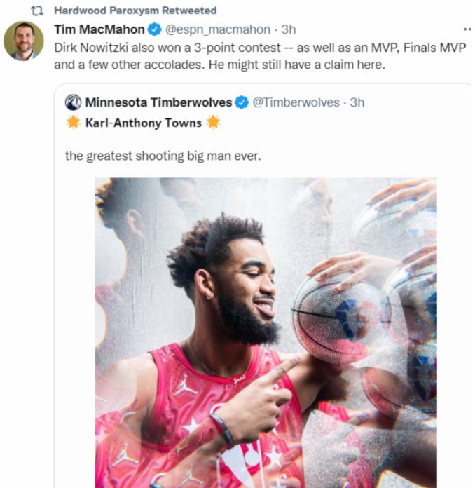Click the retweet icon above the tweet

click(x=41, y=11)
